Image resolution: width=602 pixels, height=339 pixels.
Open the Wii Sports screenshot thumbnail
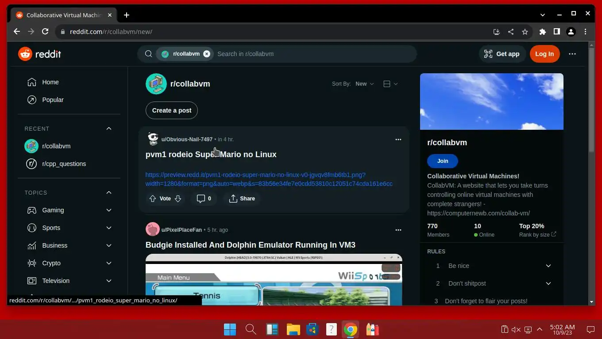pos(274,279)
